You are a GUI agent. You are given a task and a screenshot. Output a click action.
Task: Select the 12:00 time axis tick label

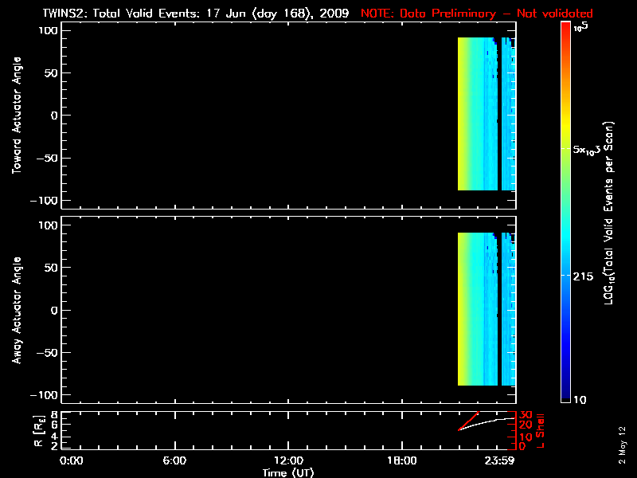click(x=287, y=460)
